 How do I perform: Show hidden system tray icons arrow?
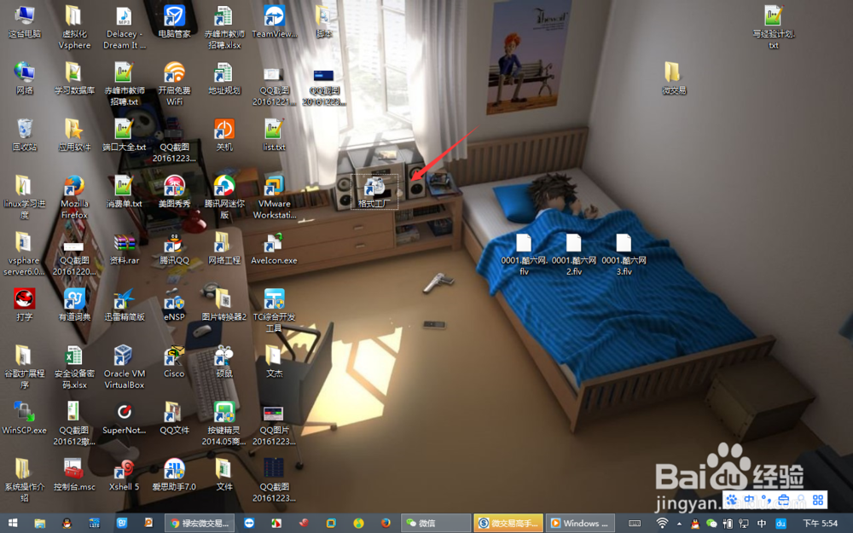click(x=679, y=524)
